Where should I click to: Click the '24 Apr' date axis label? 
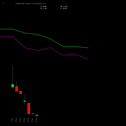[28, 120]
